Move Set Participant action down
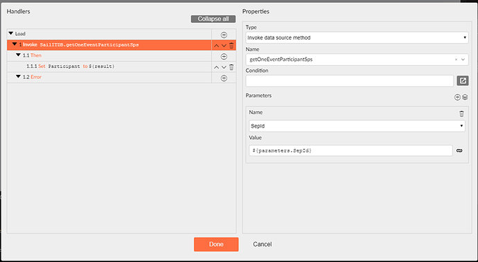The width and height of the screenshot is (478, 262). pyautogui.click(x=224, y=67)
